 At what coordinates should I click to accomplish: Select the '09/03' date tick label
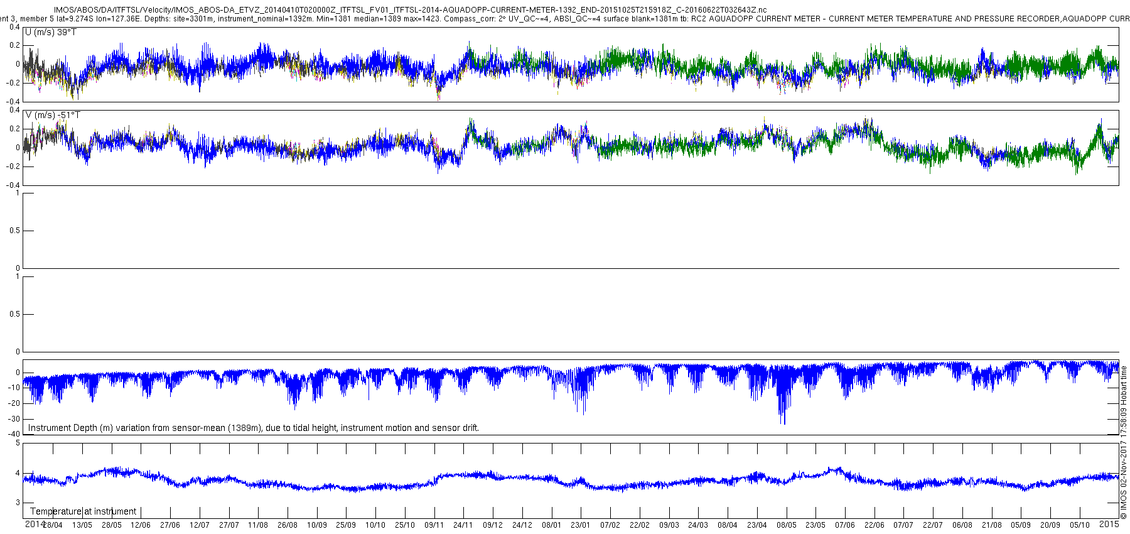pyautogui.click(x=669, y=525)
